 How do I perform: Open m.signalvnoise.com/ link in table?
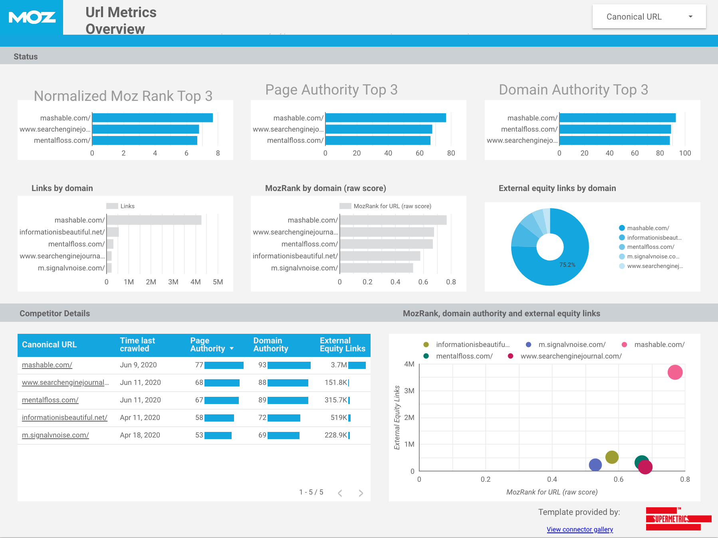[56, 435]
